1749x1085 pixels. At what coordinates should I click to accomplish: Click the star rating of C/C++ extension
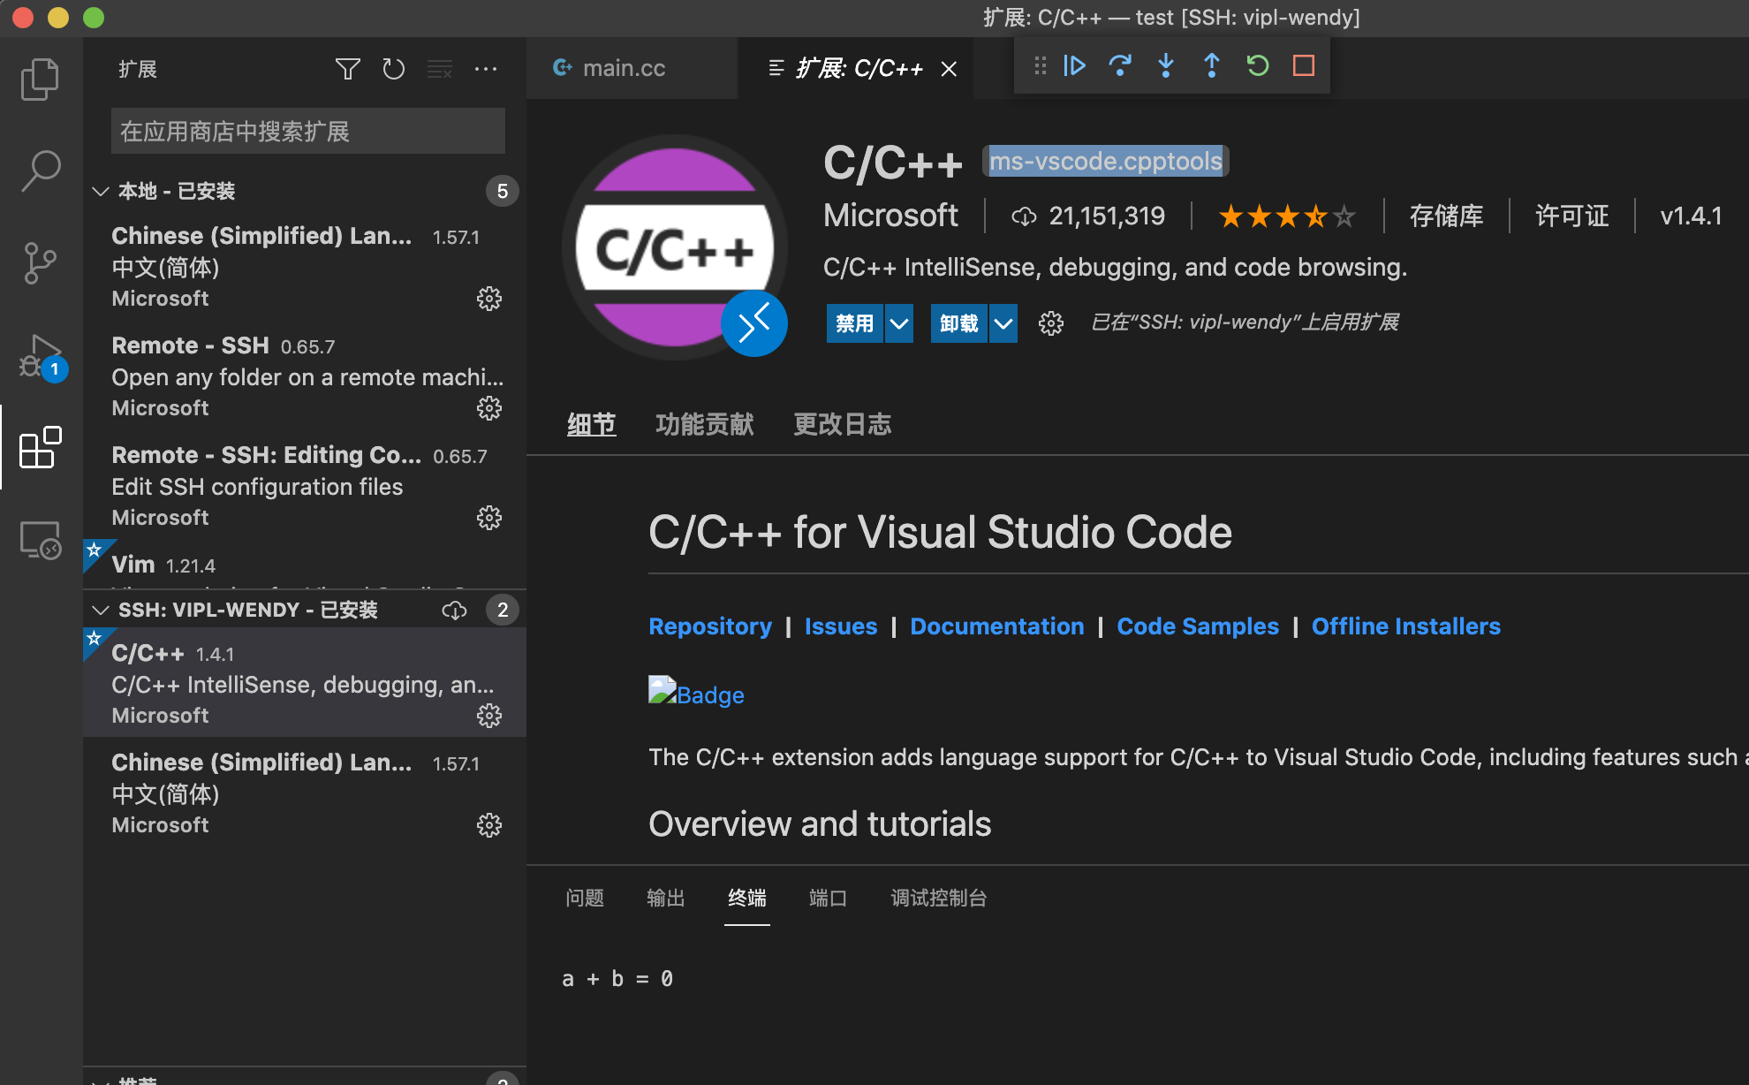point(1286,216)
